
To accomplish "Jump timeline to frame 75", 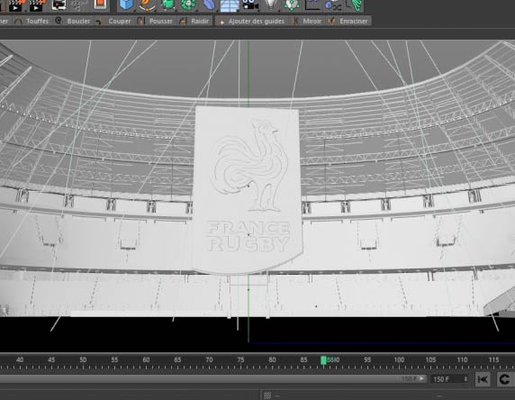I will [x=240, y=359].
